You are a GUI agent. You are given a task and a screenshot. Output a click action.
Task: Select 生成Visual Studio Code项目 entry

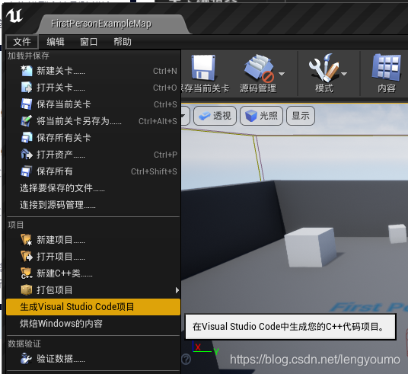(93, 307)
